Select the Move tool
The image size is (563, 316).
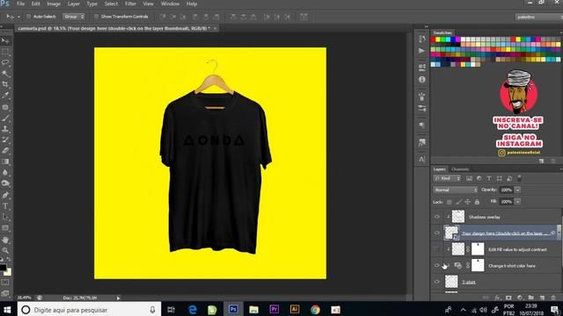[x=5, y=41]
